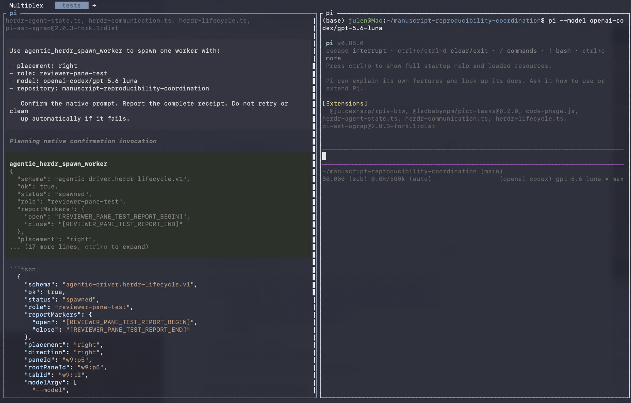Click '"status": "spawned"' in the lower JSON block
The image size is (631, 403).
point(62,299)
